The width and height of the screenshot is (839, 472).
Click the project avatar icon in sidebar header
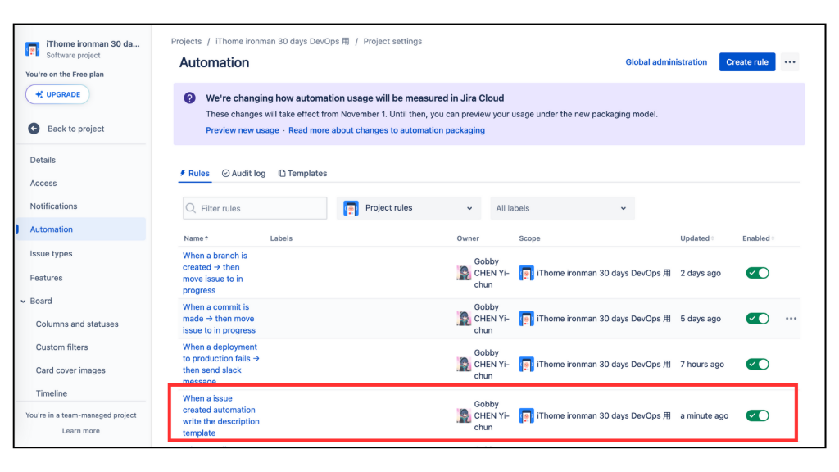click(x=32, y=48)
